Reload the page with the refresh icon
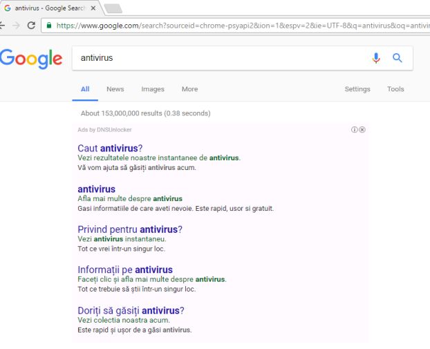The height and width of the screenshot is (349, 430). (31, 26)
